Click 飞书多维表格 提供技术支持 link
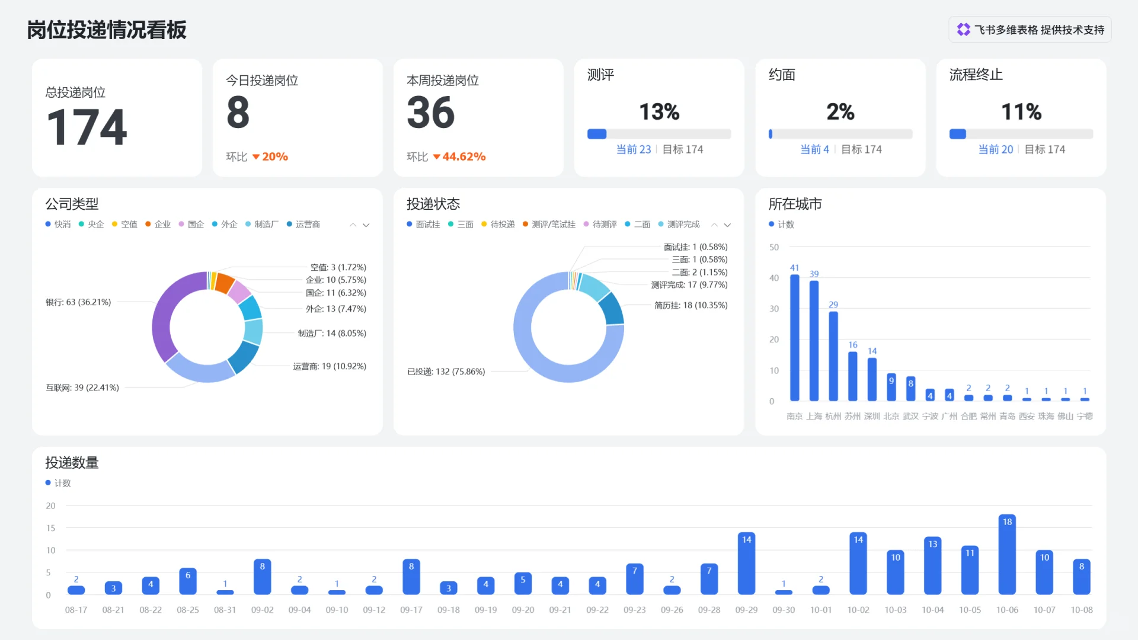This screenshot has width=1138, height=640. [x=1038, y=30]
